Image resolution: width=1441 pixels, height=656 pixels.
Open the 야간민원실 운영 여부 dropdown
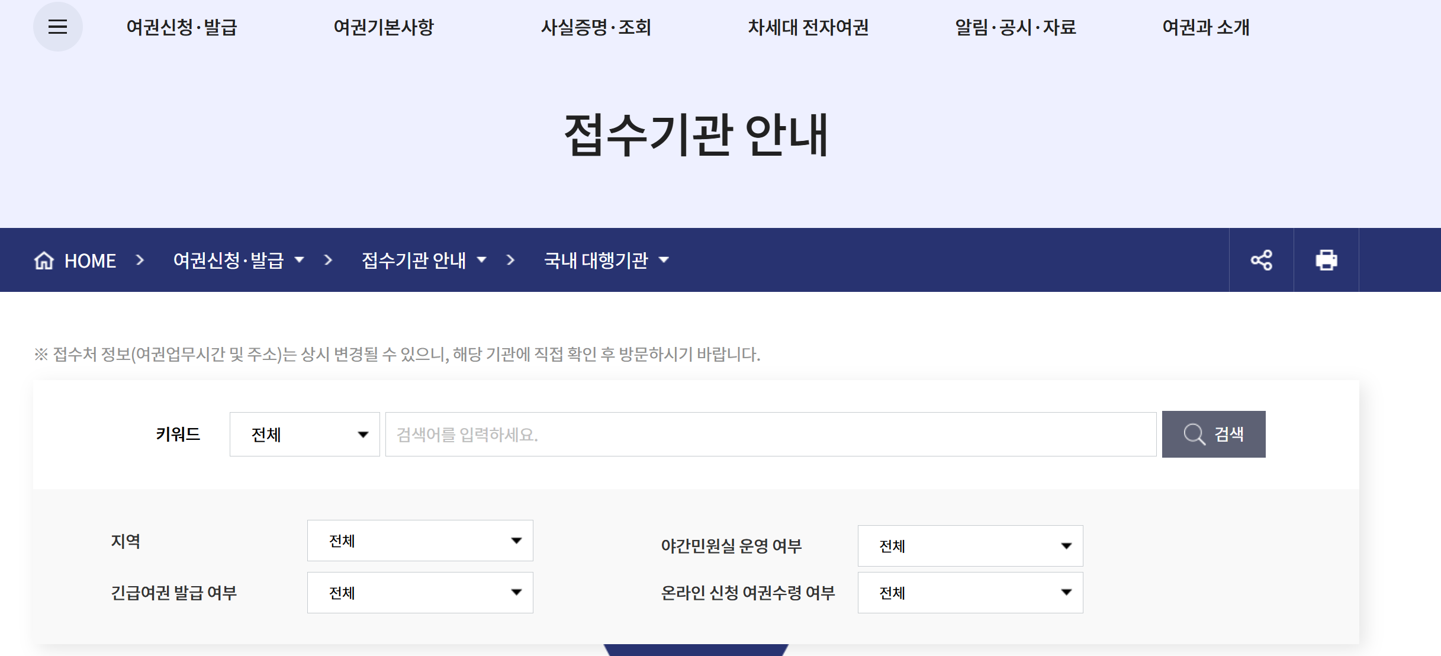[970, 546]
